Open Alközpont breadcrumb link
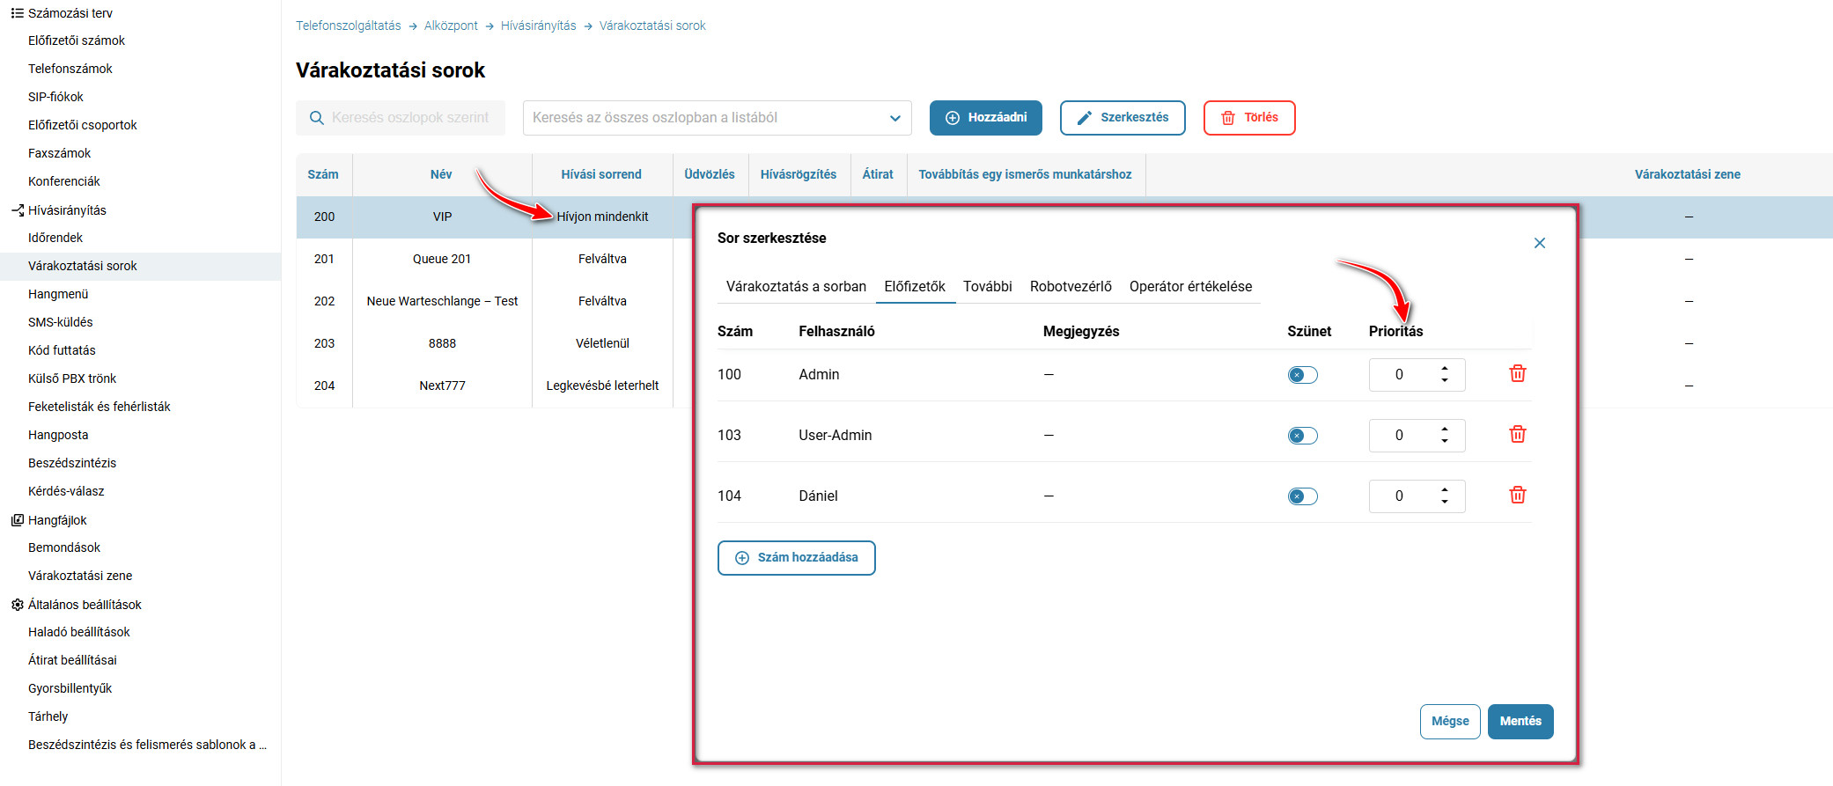 [451, 26]
